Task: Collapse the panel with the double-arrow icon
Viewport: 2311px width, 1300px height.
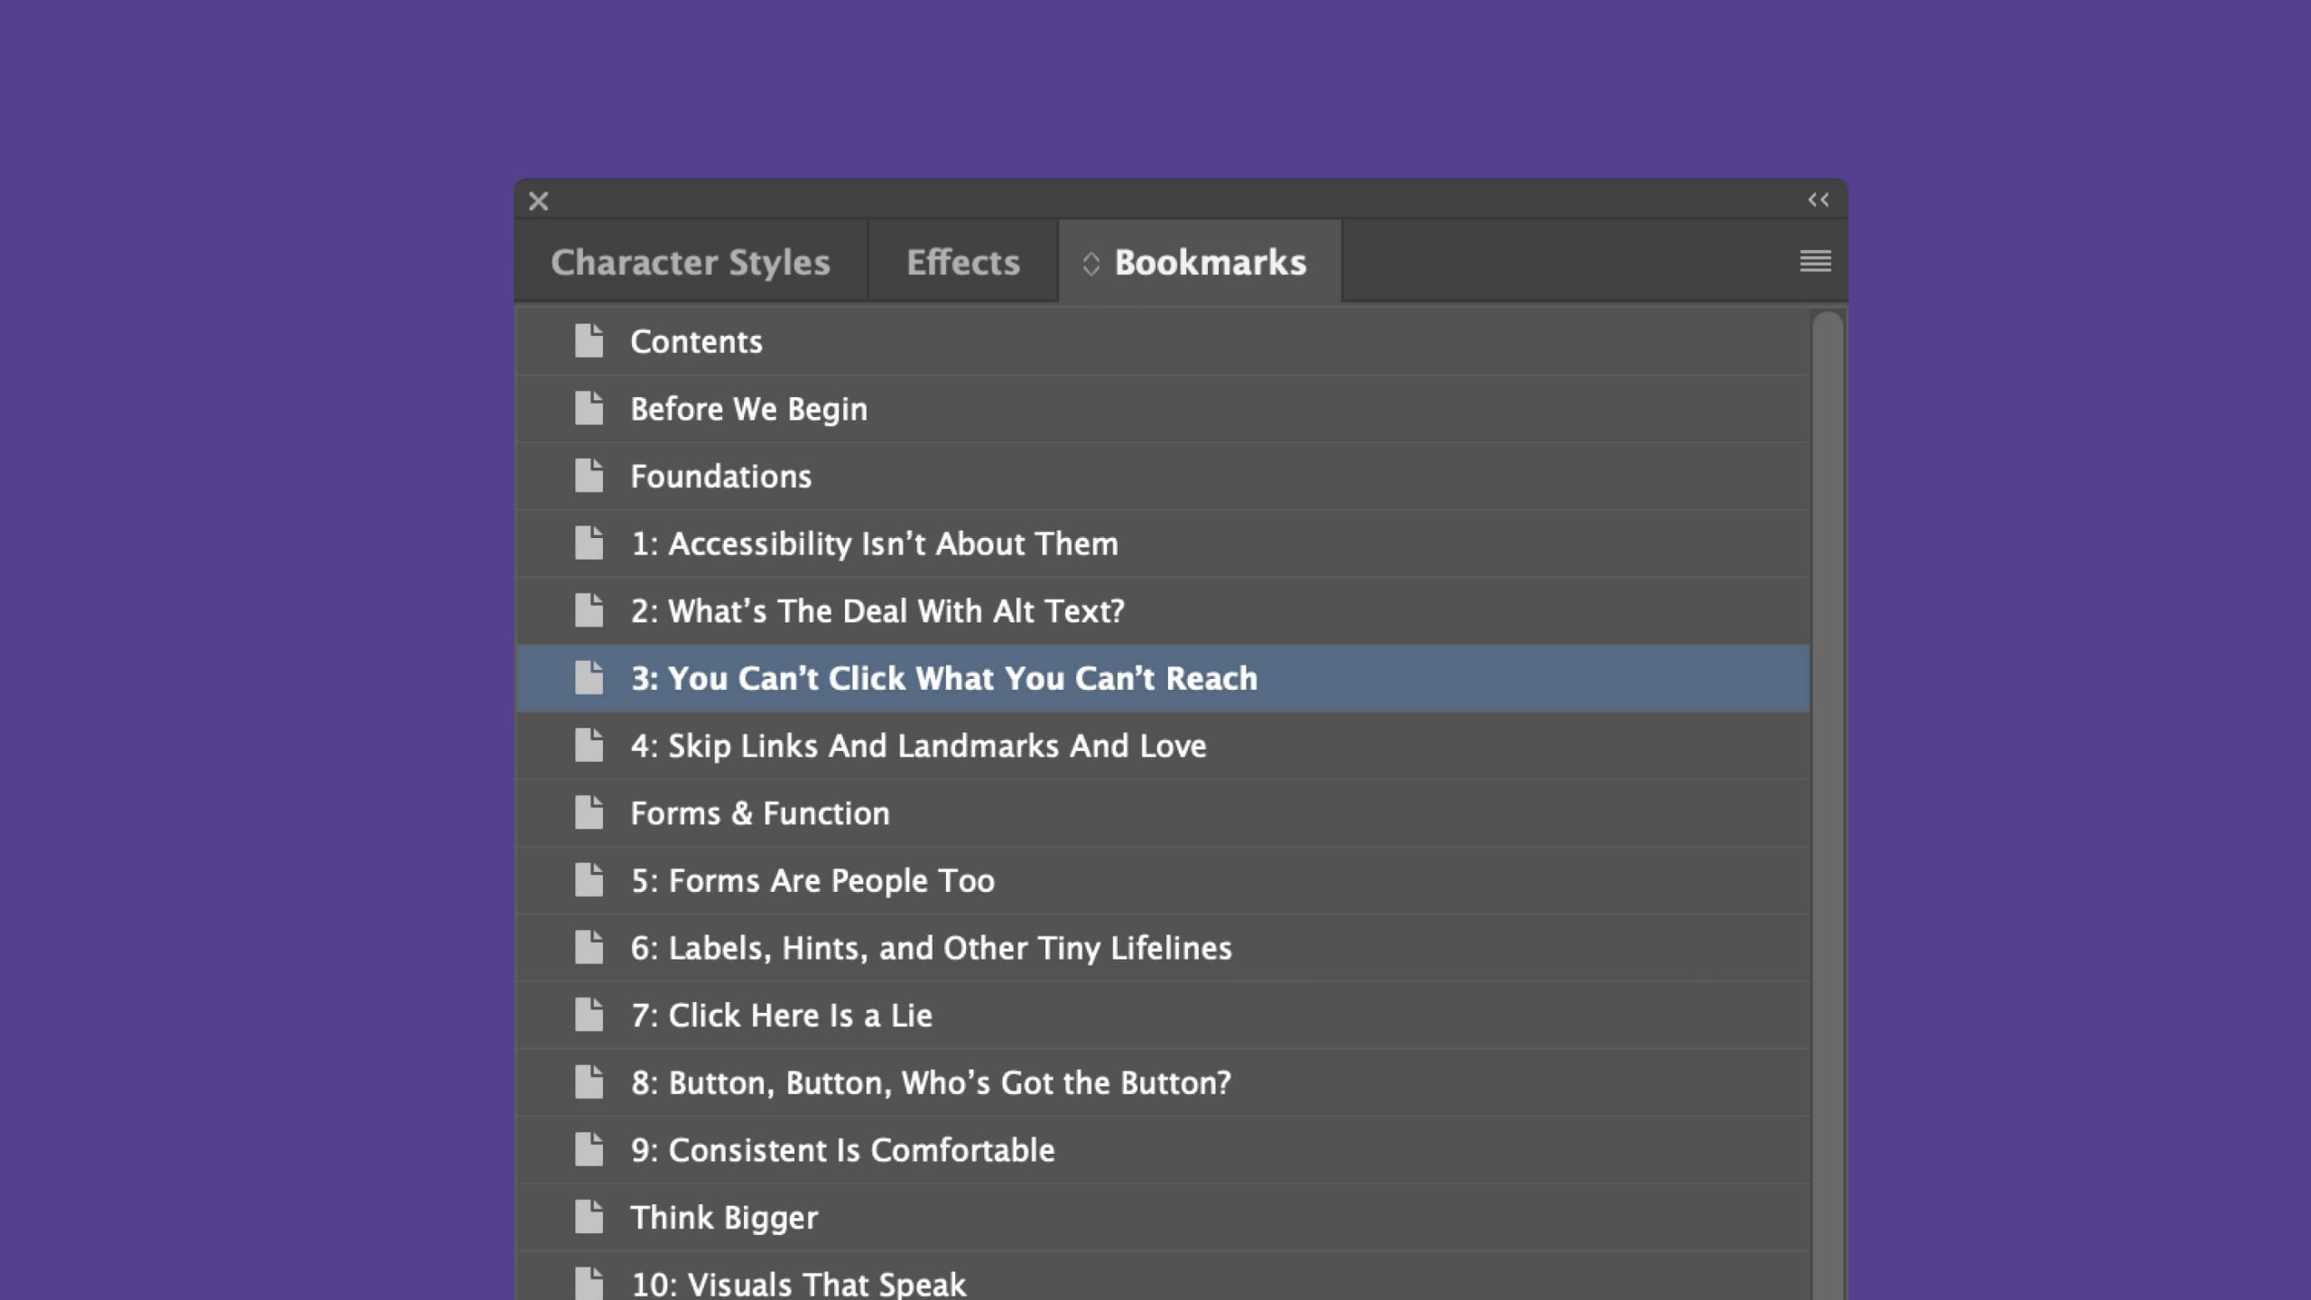Action: coord(1818,200)
